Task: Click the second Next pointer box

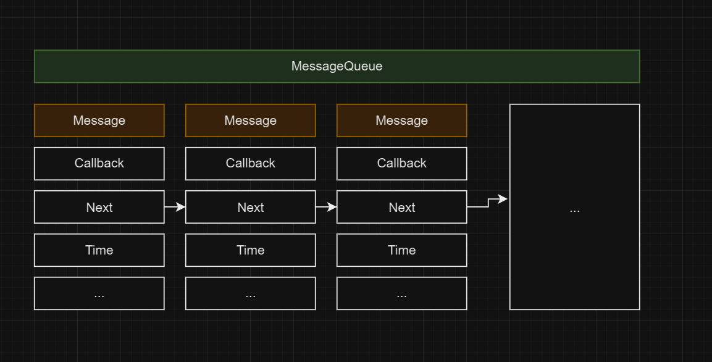Action: click(250, 207)
